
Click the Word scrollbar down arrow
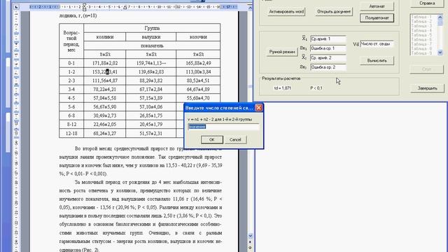251,236
